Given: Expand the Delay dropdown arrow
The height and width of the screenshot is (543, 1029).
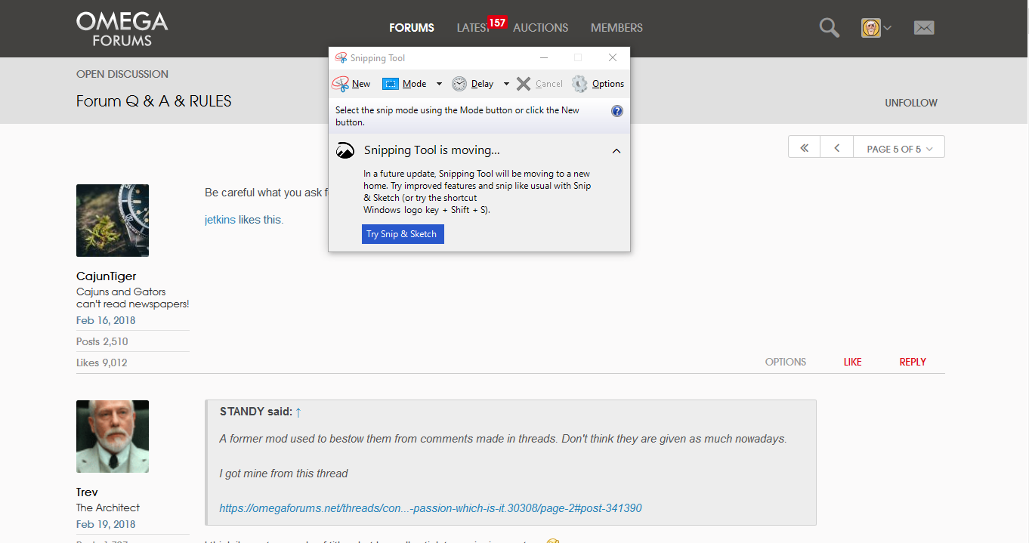Looking at the screenshot, I should tap(506, 84).
